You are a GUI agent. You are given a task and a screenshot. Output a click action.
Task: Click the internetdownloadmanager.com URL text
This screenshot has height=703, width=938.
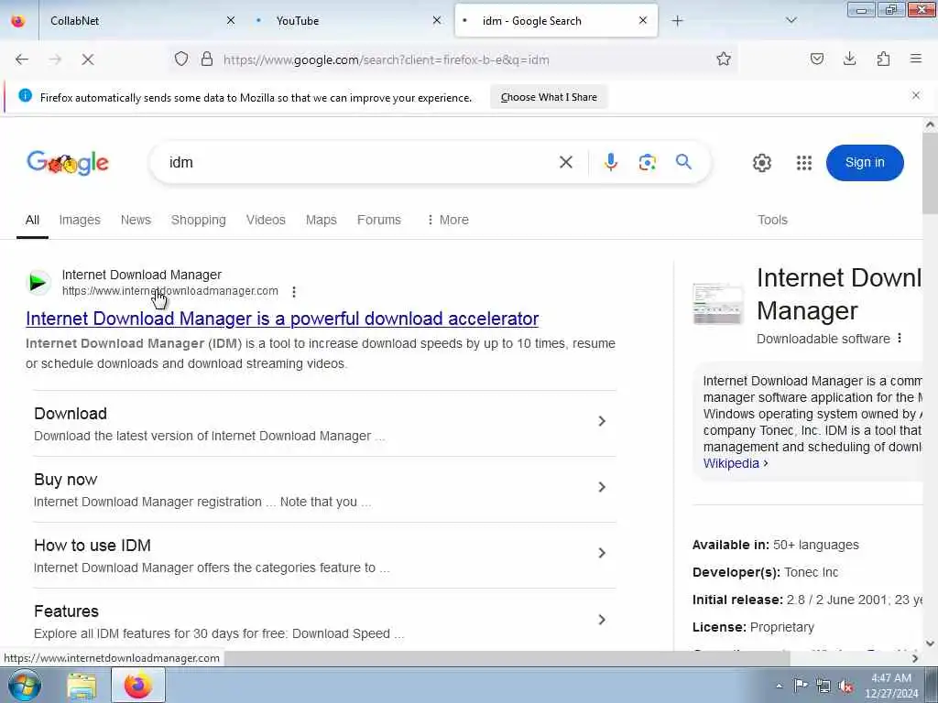[x=169, y=291]
